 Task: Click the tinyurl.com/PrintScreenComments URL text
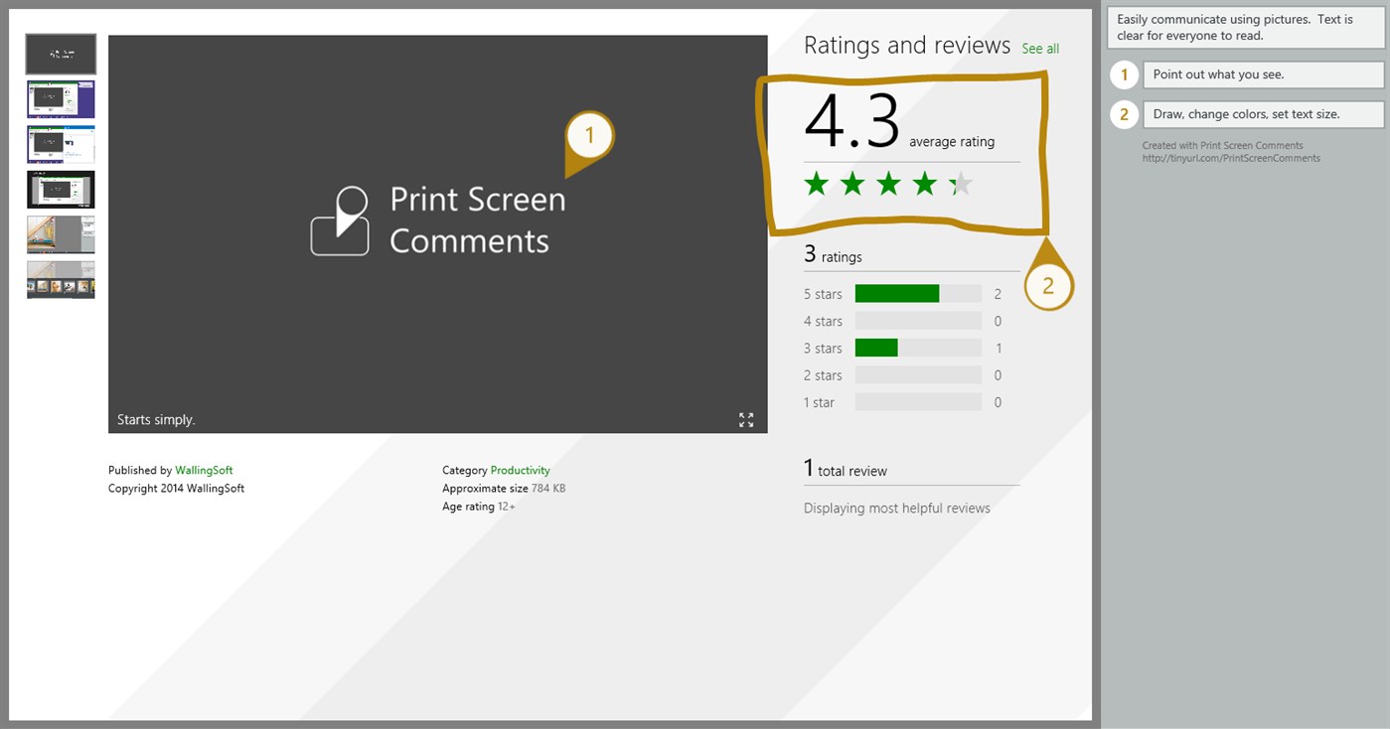point(1231,158)
